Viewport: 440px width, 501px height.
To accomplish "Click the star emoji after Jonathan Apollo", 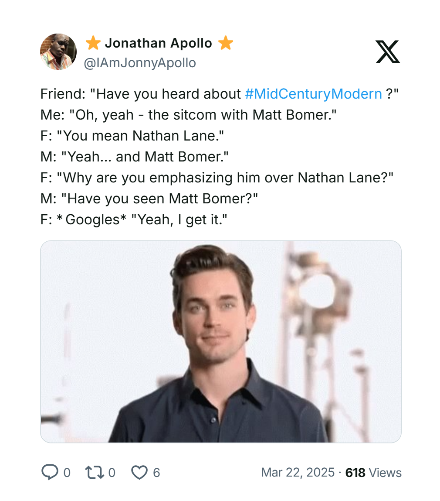I will pos(226,43).
